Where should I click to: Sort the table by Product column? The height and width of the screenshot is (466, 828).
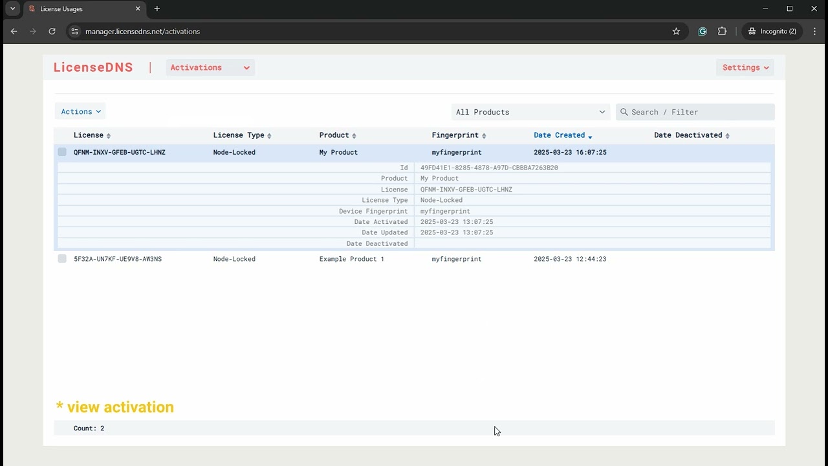point(338,135)
